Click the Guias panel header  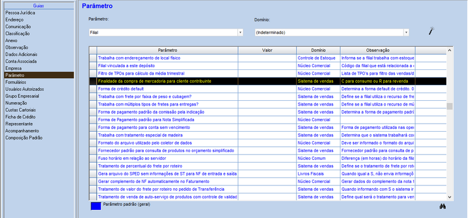click(39, 6)
